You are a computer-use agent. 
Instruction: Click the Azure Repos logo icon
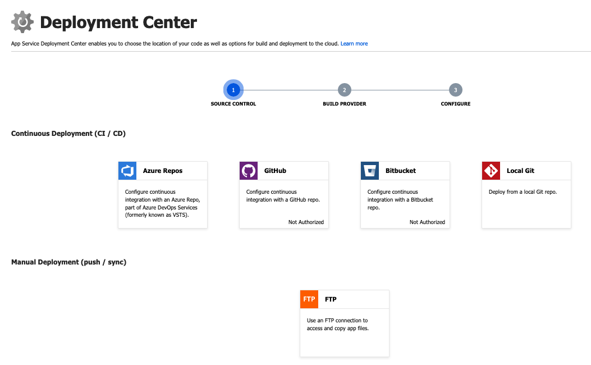[127, 171]
